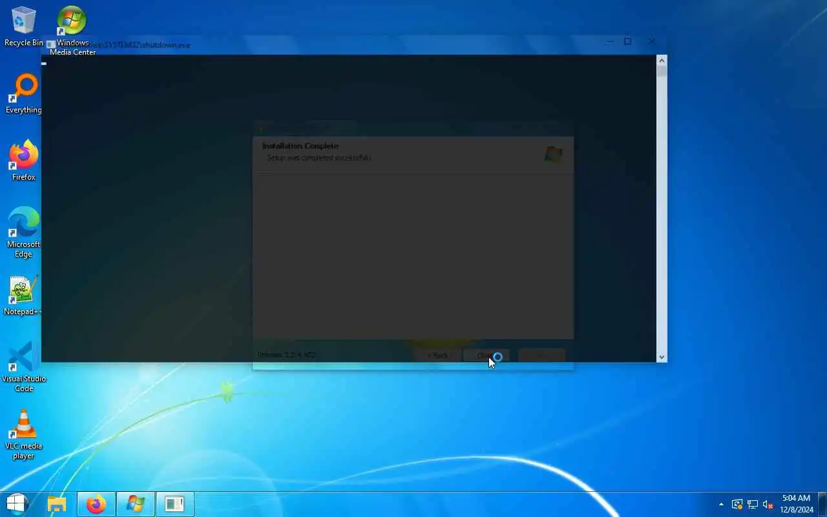Select the Visual Studio Code desktop shortcut
This screenshot has width=827, height=517.
tap(23, 367)
